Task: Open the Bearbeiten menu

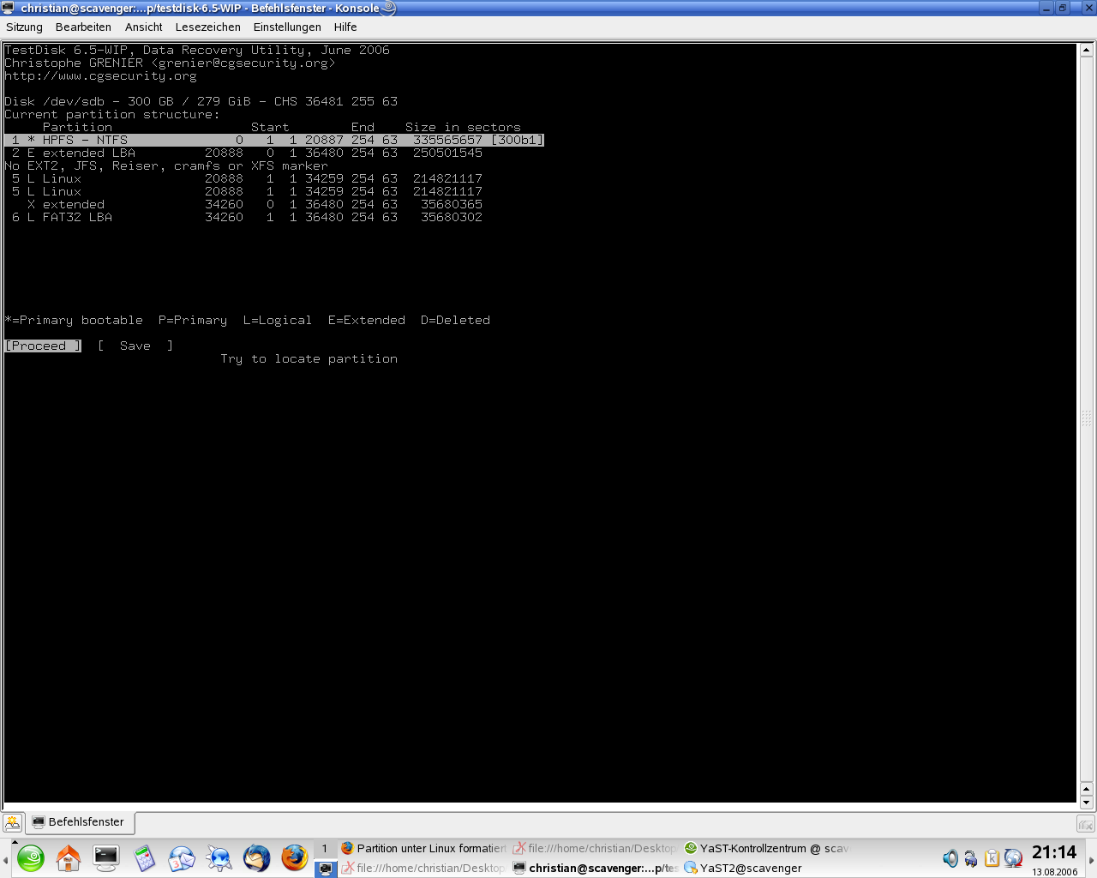Action: tap(83, 27)
